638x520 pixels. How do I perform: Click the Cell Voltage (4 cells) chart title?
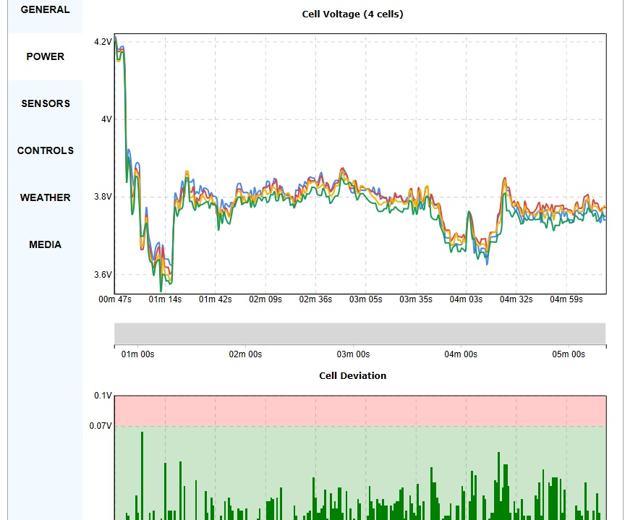tap(352, 14)
